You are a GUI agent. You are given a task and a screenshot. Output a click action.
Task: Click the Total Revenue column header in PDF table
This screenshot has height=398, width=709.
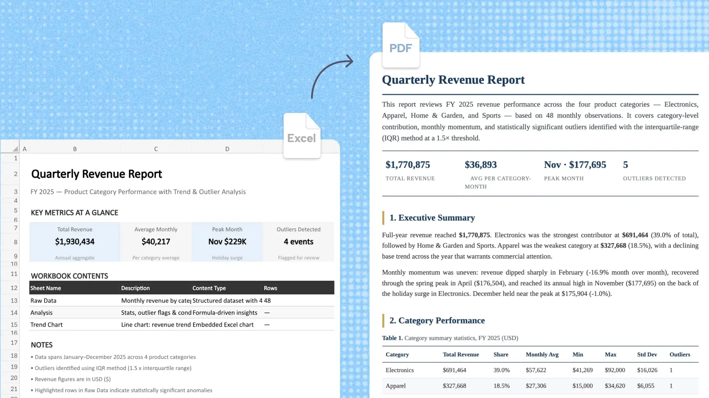tap(461, 354)
